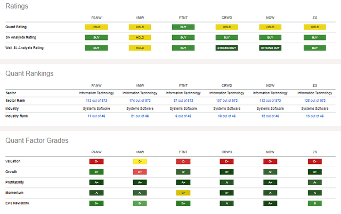This screenshot has width=341, height=214.
Task: Click the ZS header in Quant Factor Grades
Action: 315,152
